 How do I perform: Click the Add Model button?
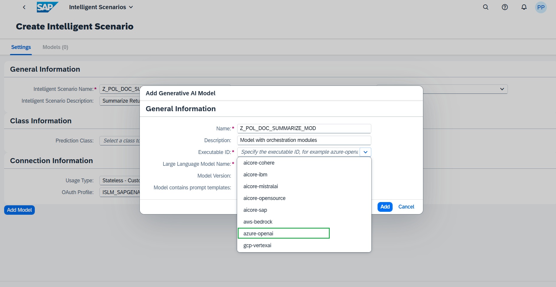point(19,210)
